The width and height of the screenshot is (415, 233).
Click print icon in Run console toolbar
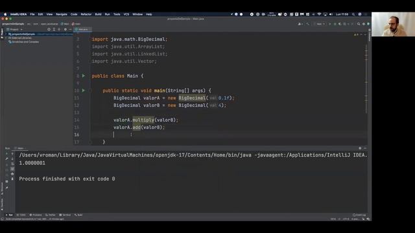[x=12, y=174]
